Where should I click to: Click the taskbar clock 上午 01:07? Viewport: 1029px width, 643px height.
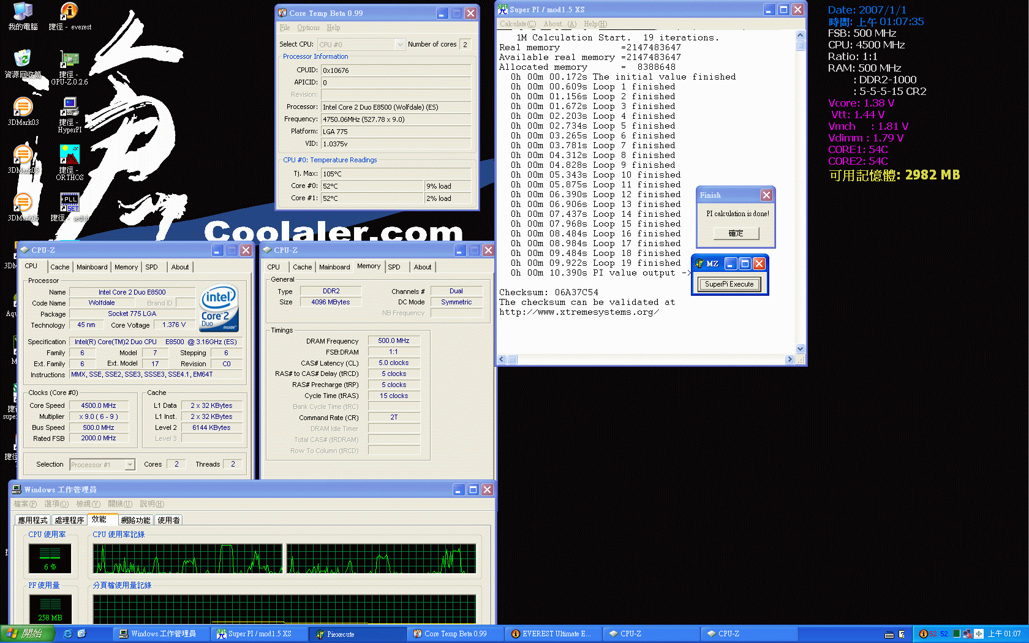click(1004, 634)
